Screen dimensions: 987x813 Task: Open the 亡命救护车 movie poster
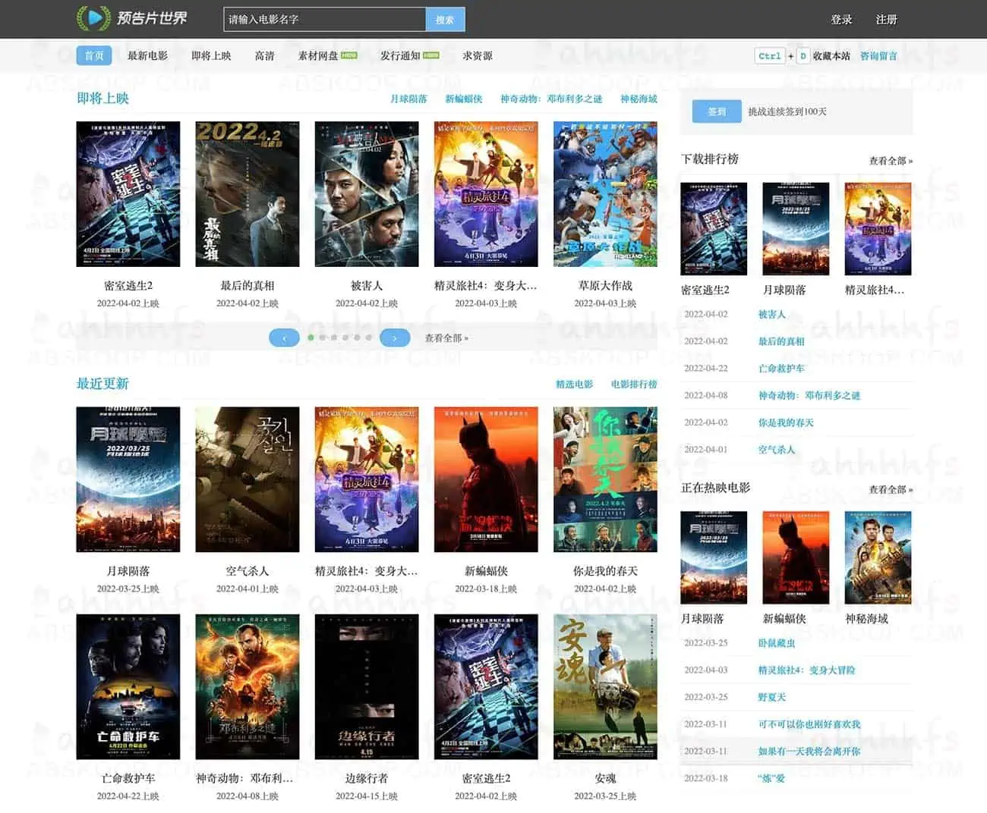(128, 686)
